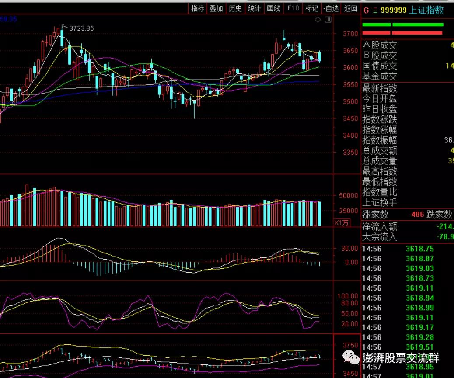
Task: Click the red strength bar under green bar
Action: tap(402, 33)
